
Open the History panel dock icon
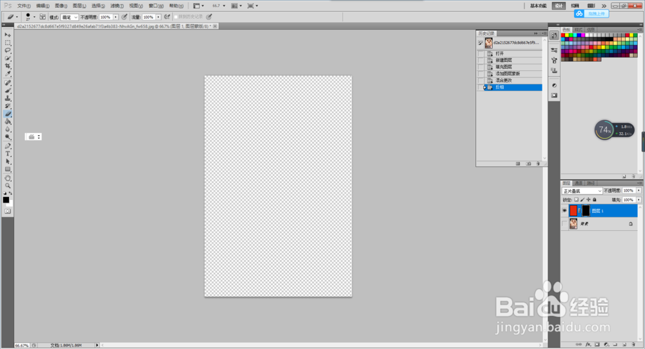pyautogui.click(x=554, y=36)
